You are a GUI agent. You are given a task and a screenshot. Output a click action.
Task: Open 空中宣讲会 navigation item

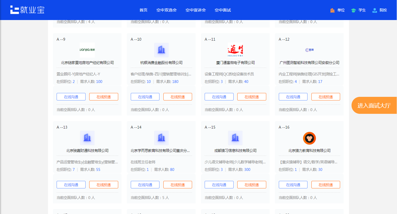195,10
